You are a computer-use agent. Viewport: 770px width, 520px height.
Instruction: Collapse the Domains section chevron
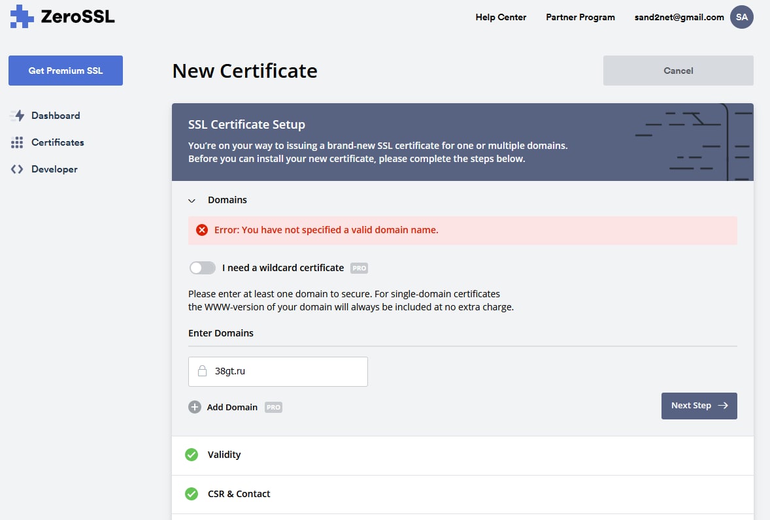click(x=192, y=201)
